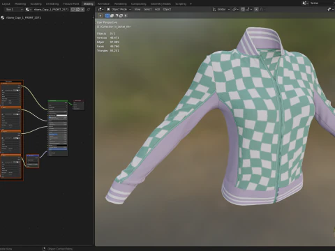Viewport: 335px width, 251px height.
Task: Choose the intersect selection mode icon
Action: point(126,16)
